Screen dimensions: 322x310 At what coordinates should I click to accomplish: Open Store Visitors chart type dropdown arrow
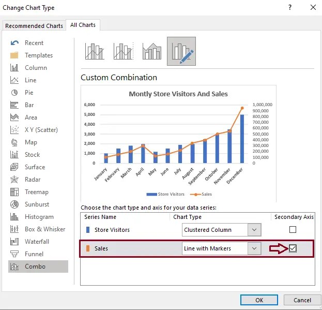pos(254,230)
